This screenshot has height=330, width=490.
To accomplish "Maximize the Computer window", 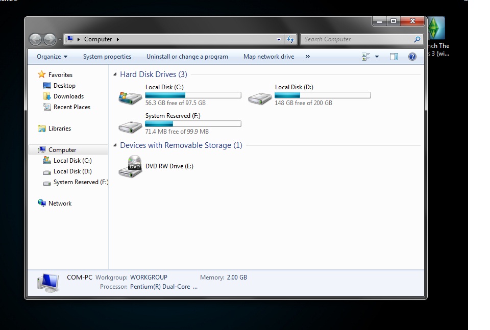I will pyautogui.click(x=394, y=21).
